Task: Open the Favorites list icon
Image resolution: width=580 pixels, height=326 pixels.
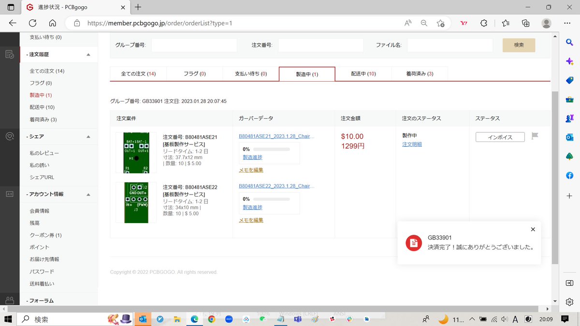Action: [506, 23]
